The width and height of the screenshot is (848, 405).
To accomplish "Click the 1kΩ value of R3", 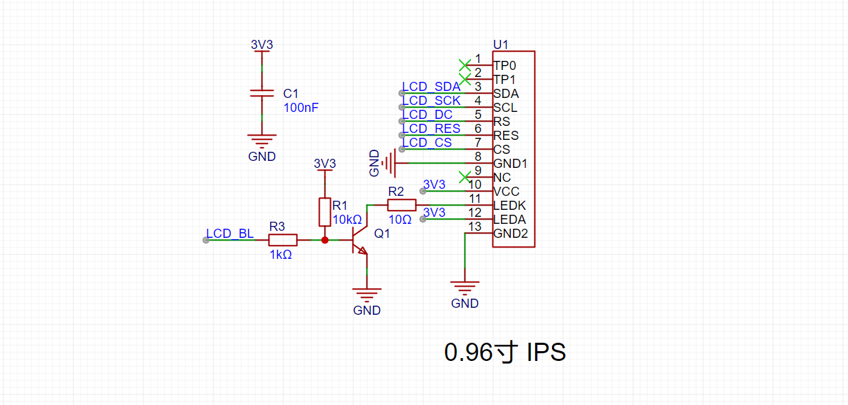I will tap(281, 255).
